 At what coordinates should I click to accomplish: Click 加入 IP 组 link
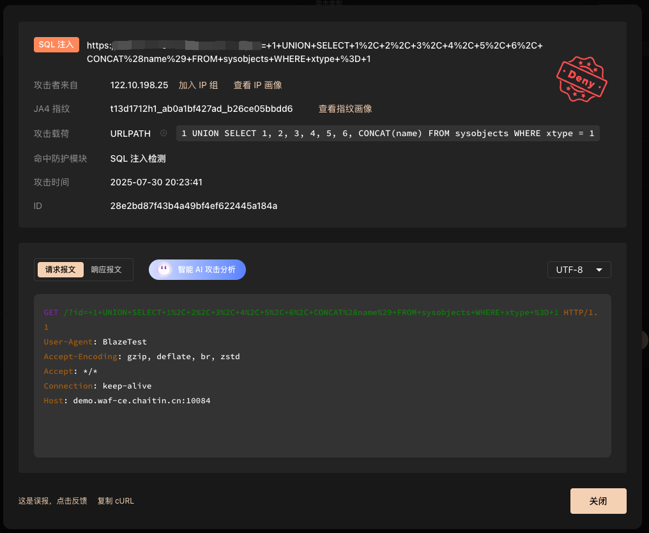(198, 85)
